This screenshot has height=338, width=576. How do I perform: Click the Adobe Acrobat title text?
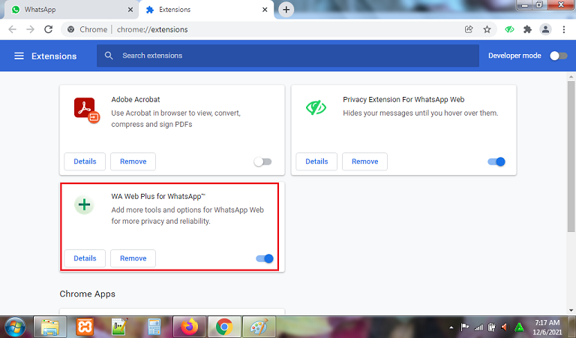pyautogui.click(x=136, y=100)
